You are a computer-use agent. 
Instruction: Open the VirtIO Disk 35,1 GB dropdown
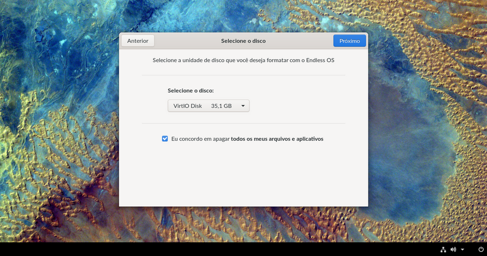208,105
